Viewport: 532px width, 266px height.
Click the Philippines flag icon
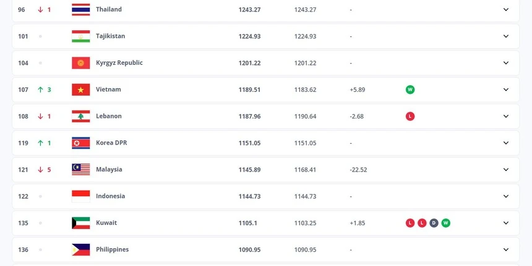[x=80, y=249]
